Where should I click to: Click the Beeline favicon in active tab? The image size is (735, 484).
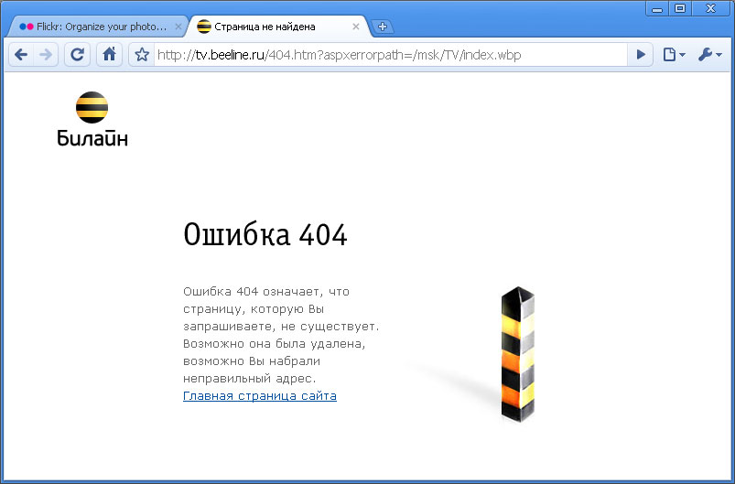point(204,27)
